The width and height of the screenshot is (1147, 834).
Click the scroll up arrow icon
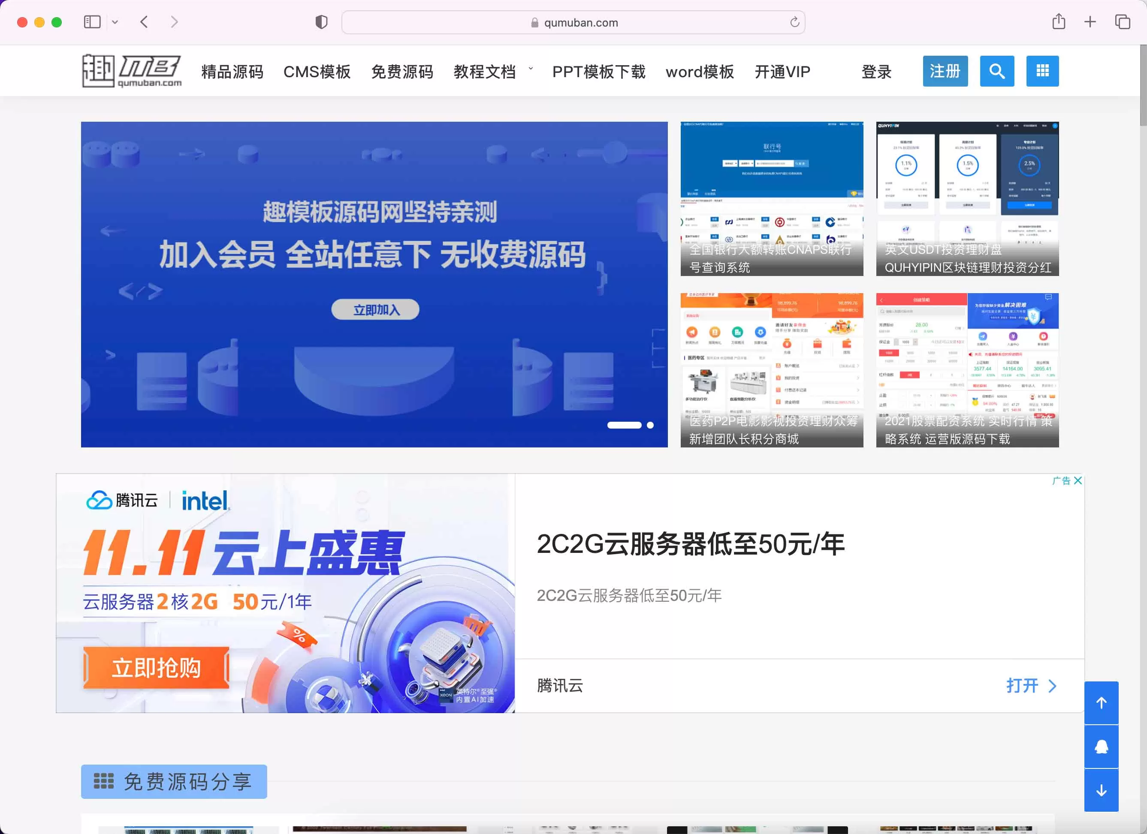tap(1102, 703)
